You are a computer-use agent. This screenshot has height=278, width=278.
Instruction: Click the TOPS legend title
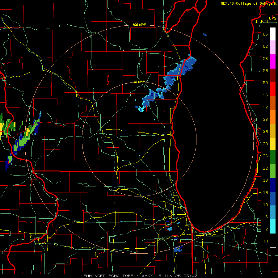click(272, 18)
